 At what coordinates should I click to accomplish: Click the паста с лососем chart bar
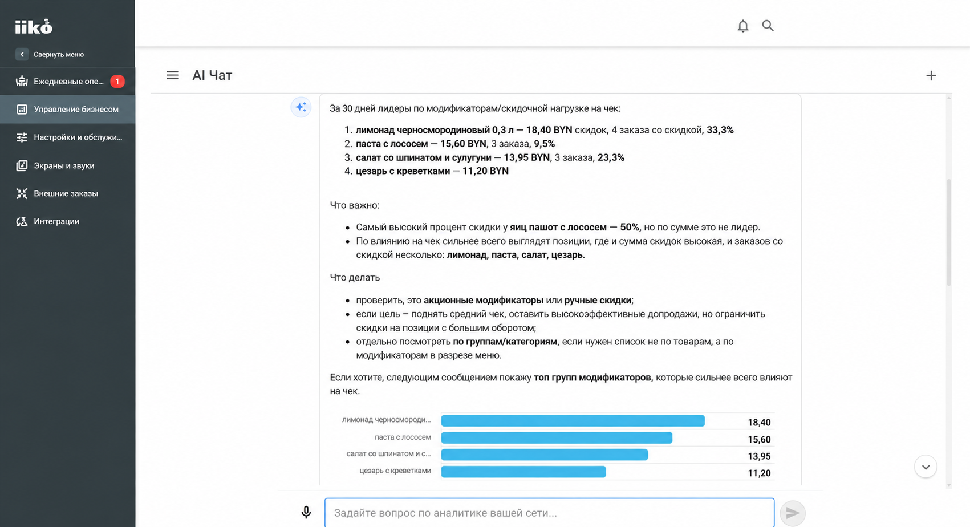point(557,438)
